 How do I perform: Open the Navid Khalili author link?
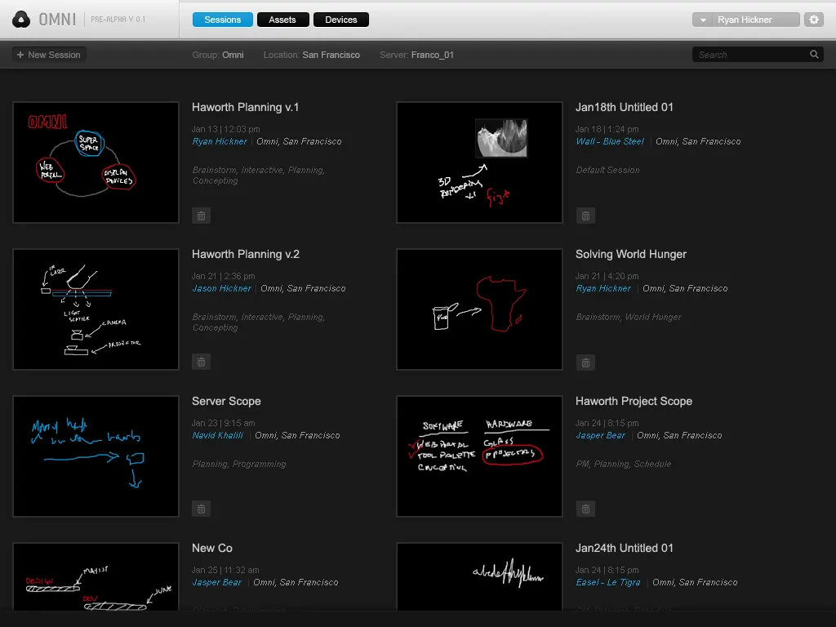point(217,436)
